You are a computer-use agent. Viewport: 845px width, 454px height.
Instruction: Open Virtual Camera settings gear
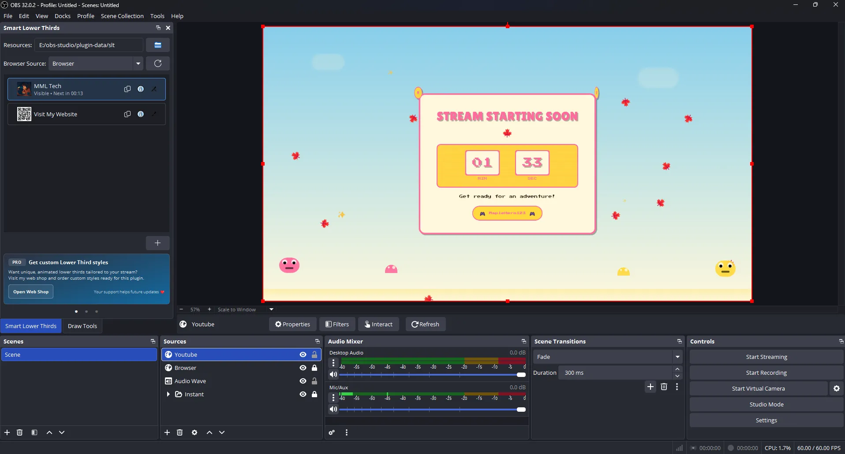[837, 388]
